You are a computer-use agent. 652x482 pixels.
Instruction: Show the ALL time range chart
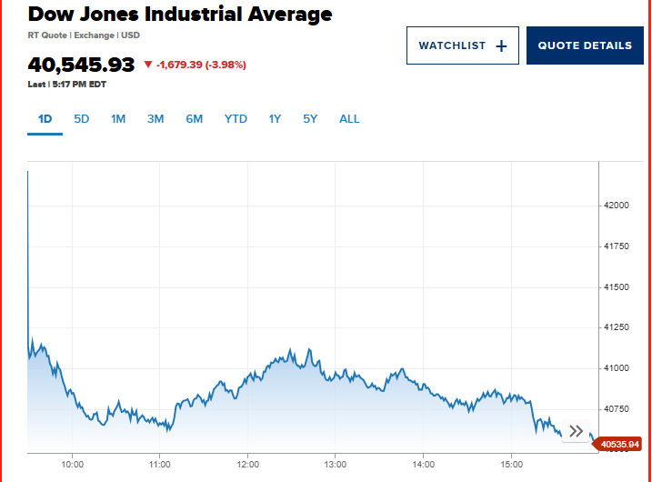point(349,119)
